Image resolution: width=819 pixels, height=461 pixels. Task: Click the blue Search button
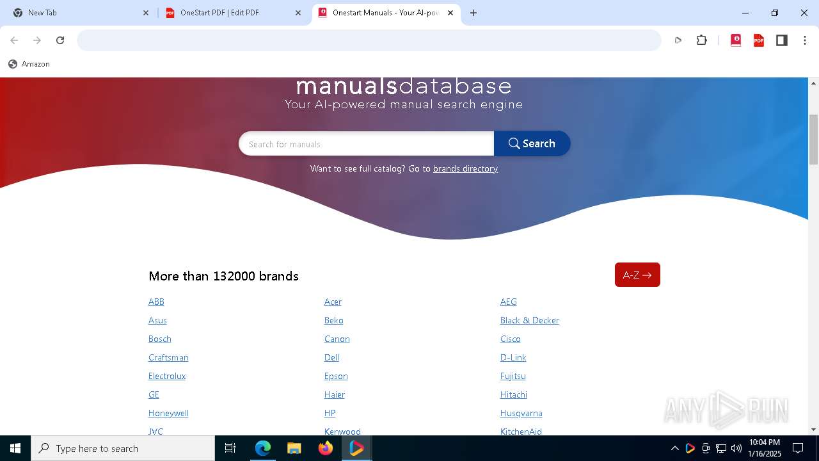tap(532, 143)
